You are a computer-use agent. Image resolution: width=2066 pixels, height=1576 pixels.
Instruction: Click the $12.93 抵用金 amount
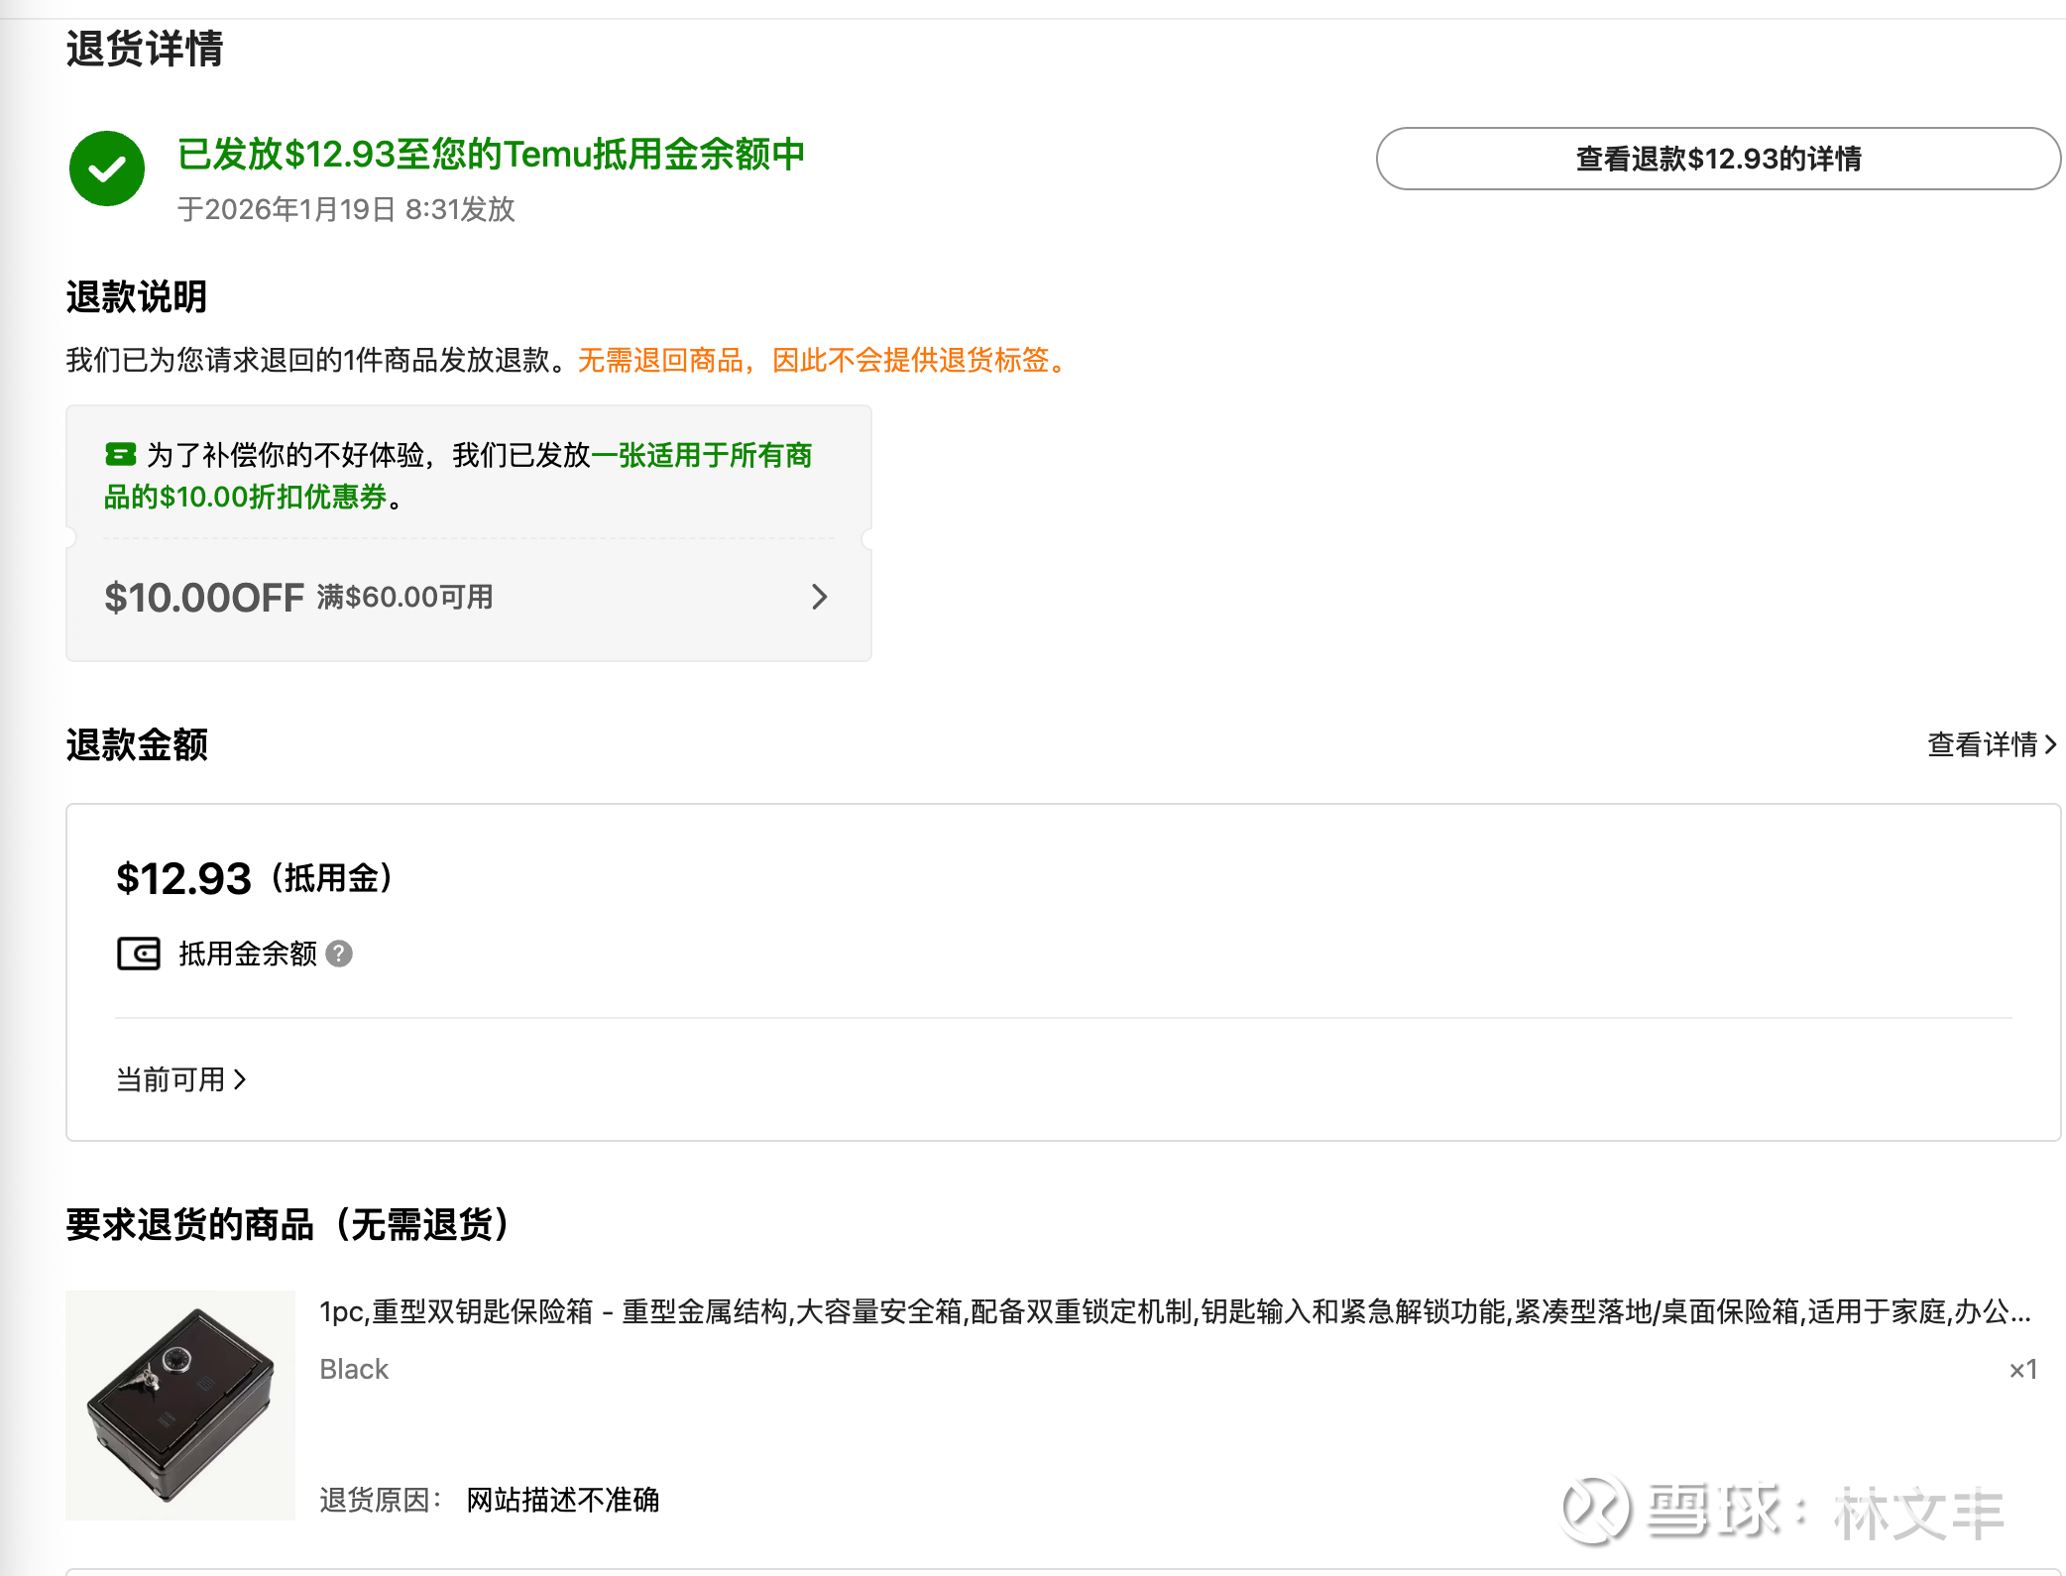pos(184,878)
